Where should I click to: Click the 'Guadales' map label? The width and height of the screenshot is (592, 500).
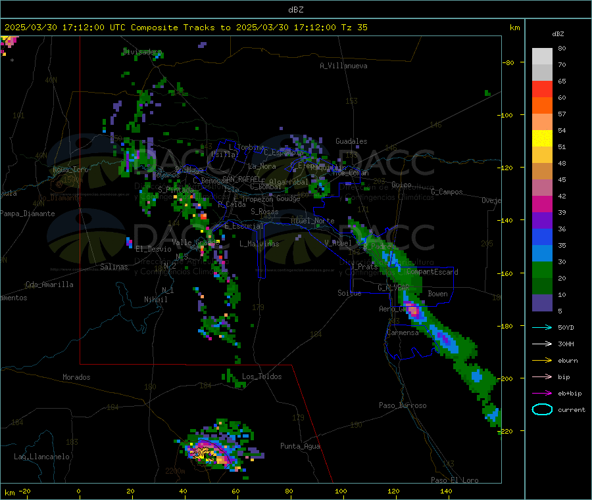pos(351,141)
